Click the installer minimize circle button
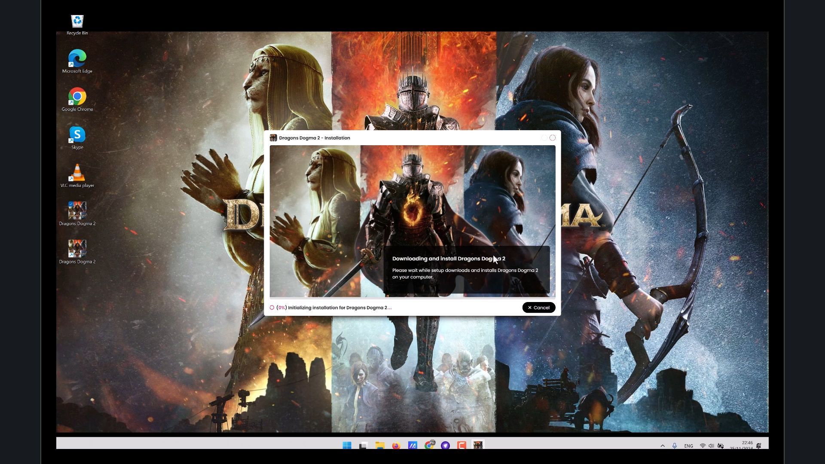Screen dimensions: 825x464 tap(544, 138)
